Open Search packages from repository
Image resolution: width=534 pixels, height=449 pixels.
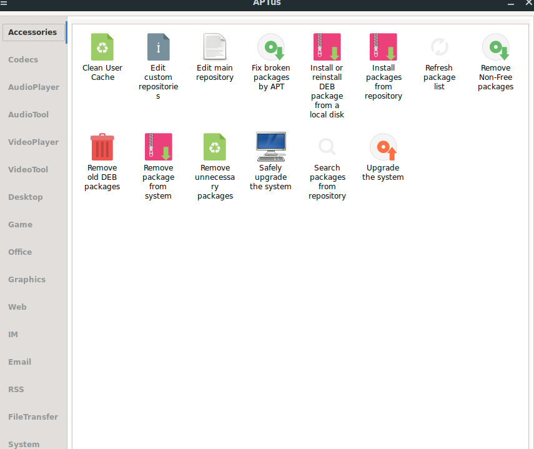coord(327,147)
